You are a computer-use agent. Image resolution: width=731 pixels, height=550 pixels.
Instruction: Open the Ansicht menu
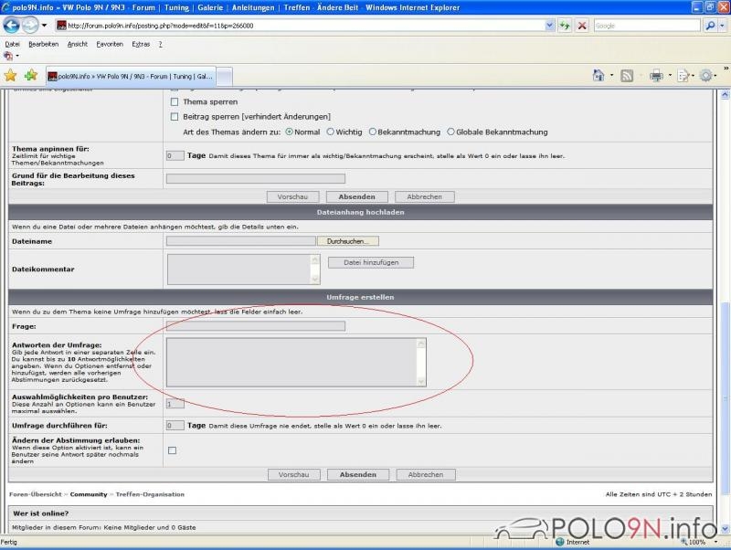tap(78, 44)
